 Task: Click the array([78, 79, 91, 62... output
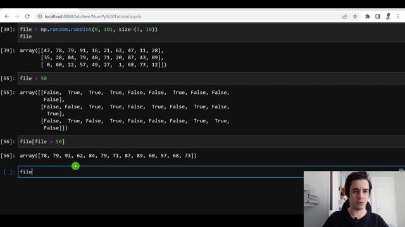[x=108, y=156]
